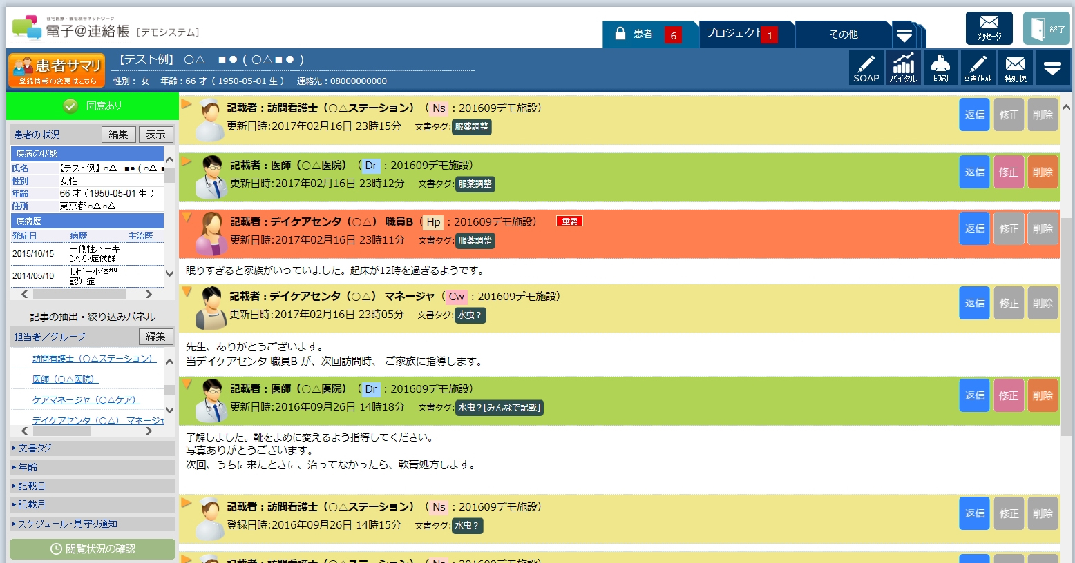Expand the document tag filter section
Viewport: 1075px width, 563px height.
pyautogui.click(x=93, y=448)
